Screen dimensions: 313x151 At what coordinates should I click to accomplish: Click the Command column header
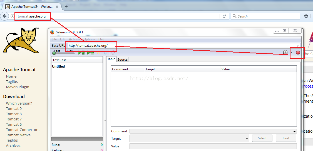pos(127,69)
